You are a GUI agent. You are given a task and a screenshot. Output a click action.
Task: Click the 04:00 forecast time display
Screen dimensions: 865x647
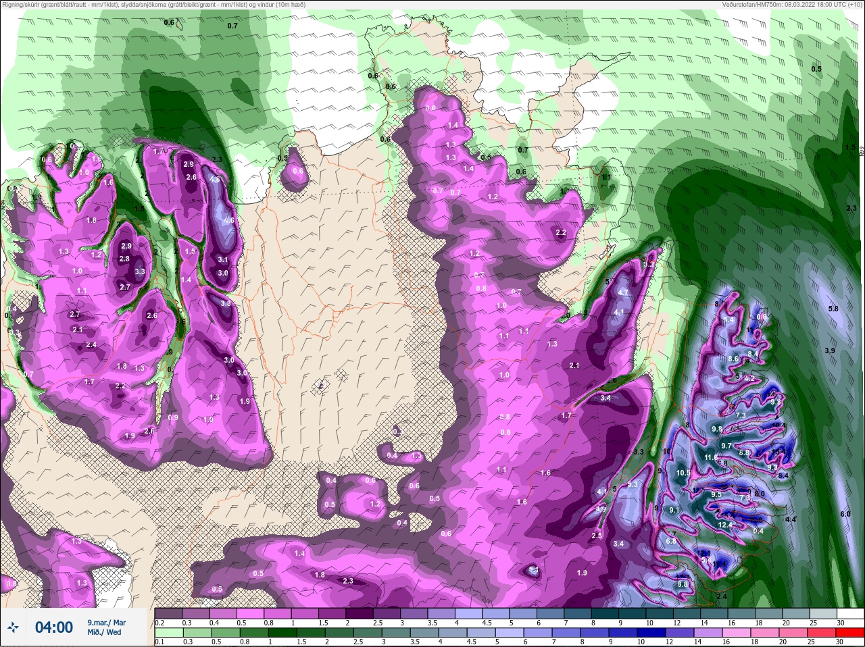54,627
